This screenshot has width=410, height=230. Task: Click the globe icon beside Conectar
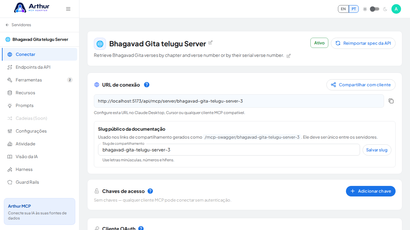point(10,54)
